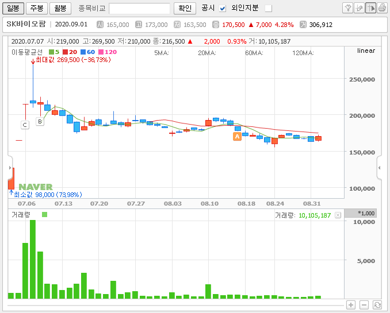Screen dimensions: 390x313
Task: Toggle the 60-day moving average swatch
Action: pyautogui.click(x=83, y=52)
